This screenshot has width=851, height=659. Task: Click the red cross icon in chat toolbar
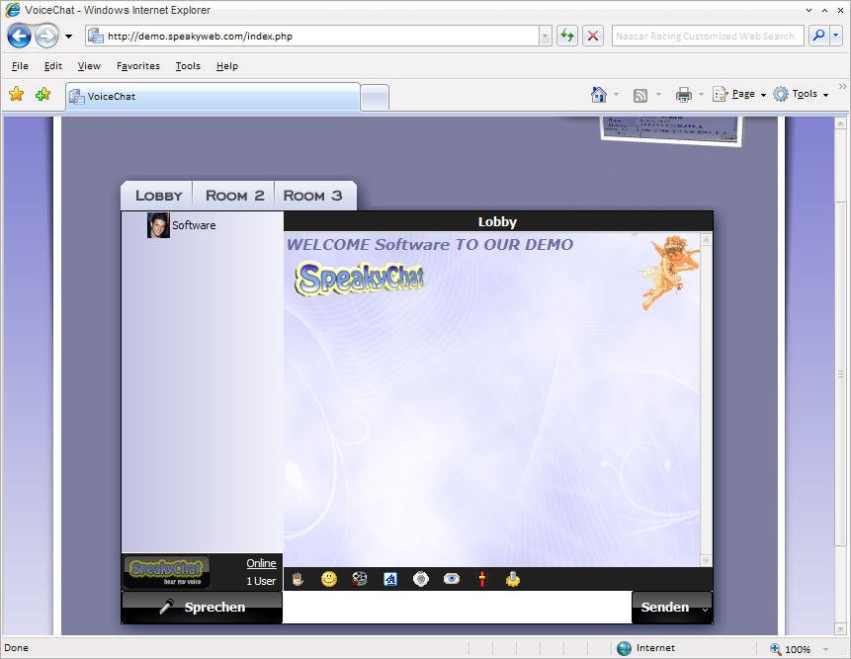[x=482, y=579]
